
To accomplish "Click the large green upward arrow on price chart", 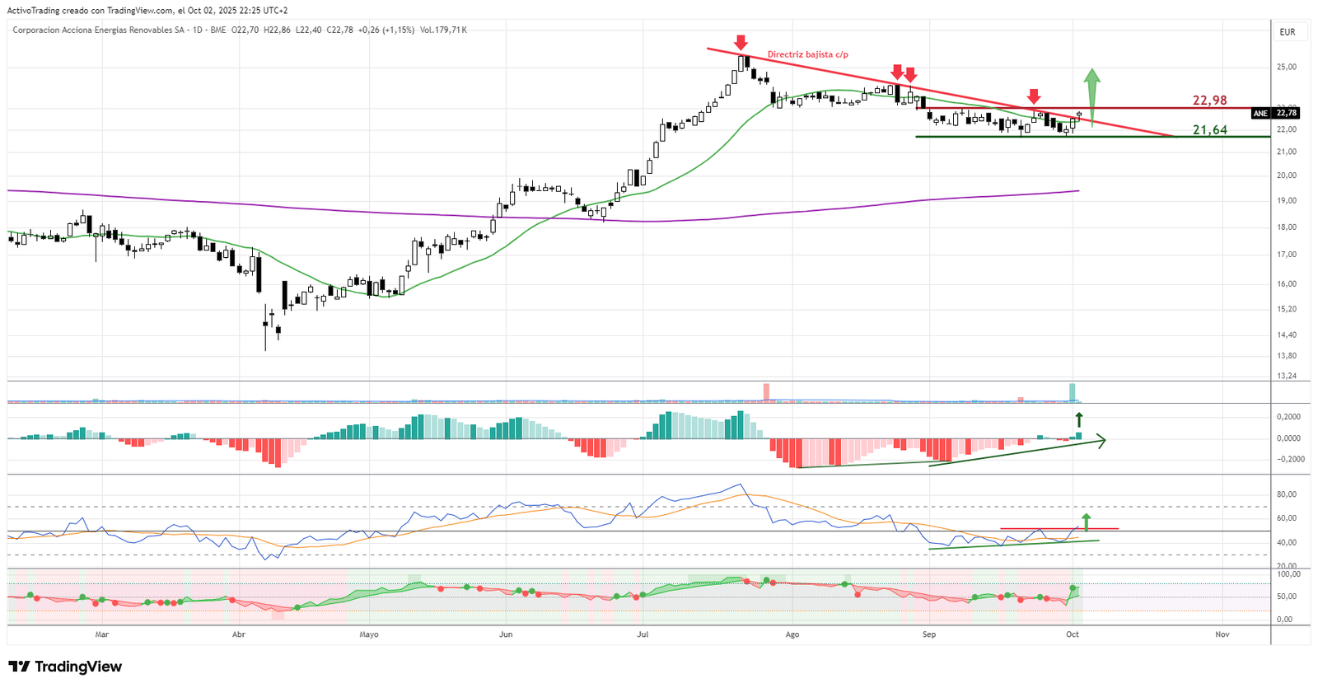I will pyautogui.click(x=1091, y=89).
